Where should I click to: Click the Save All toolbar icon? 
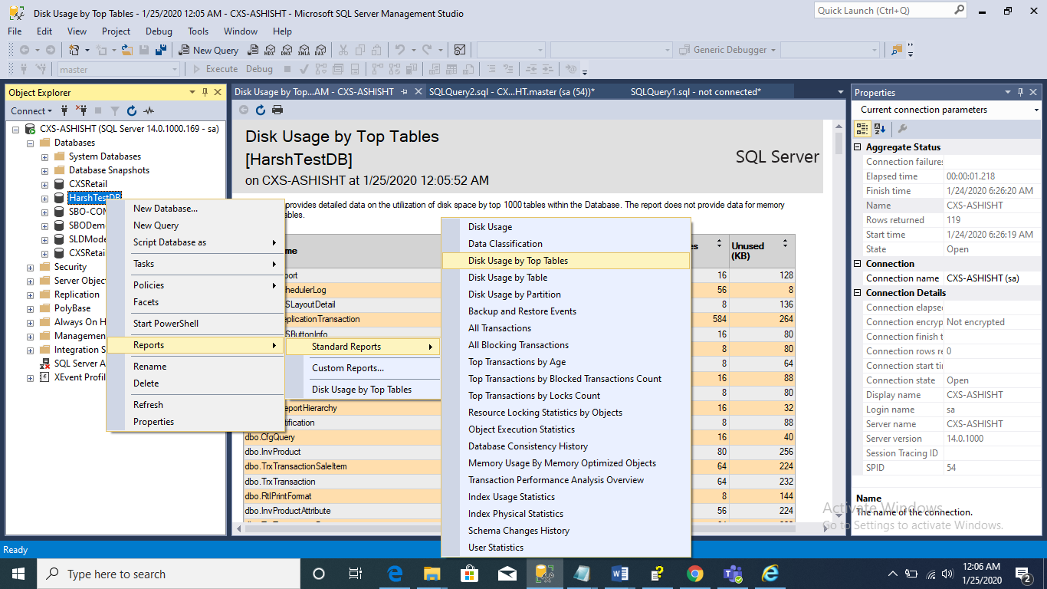(161, 50)
